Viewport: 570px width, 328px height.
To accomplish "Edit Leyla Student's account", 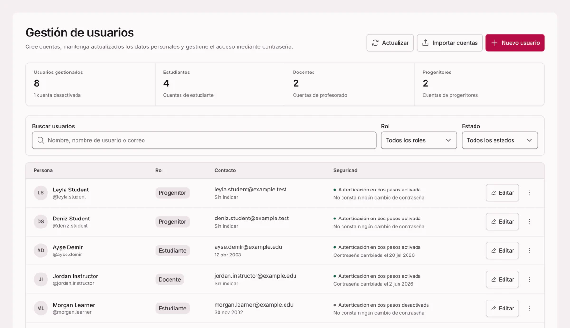I will pos(503,193).
